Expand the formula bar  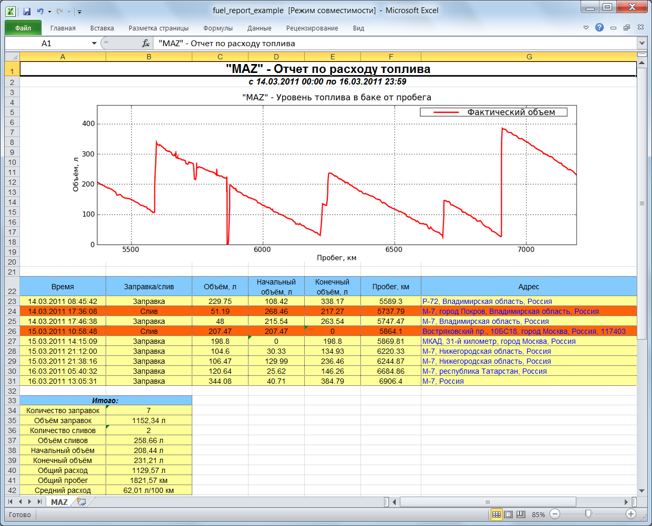tap(641, 44)
